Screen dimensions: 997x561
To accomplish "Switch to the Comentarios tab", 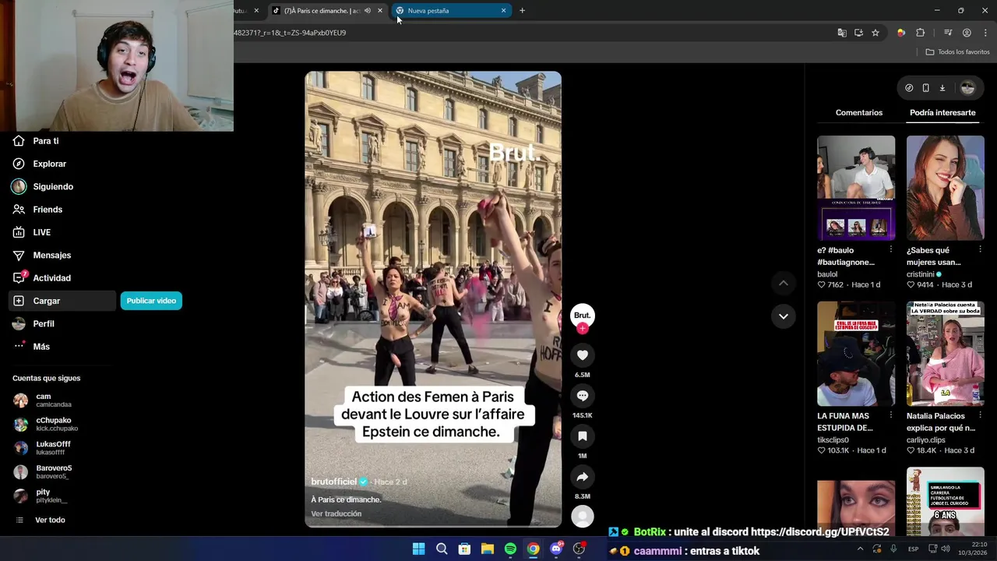I will [859, 113].
